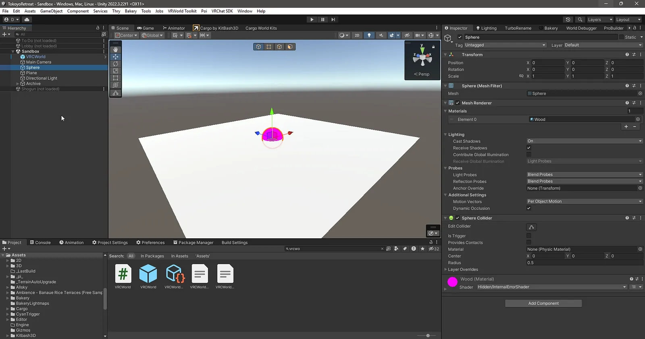The image size is (645, 339).
Task: Open the GameObject menu
Action: 51,11
